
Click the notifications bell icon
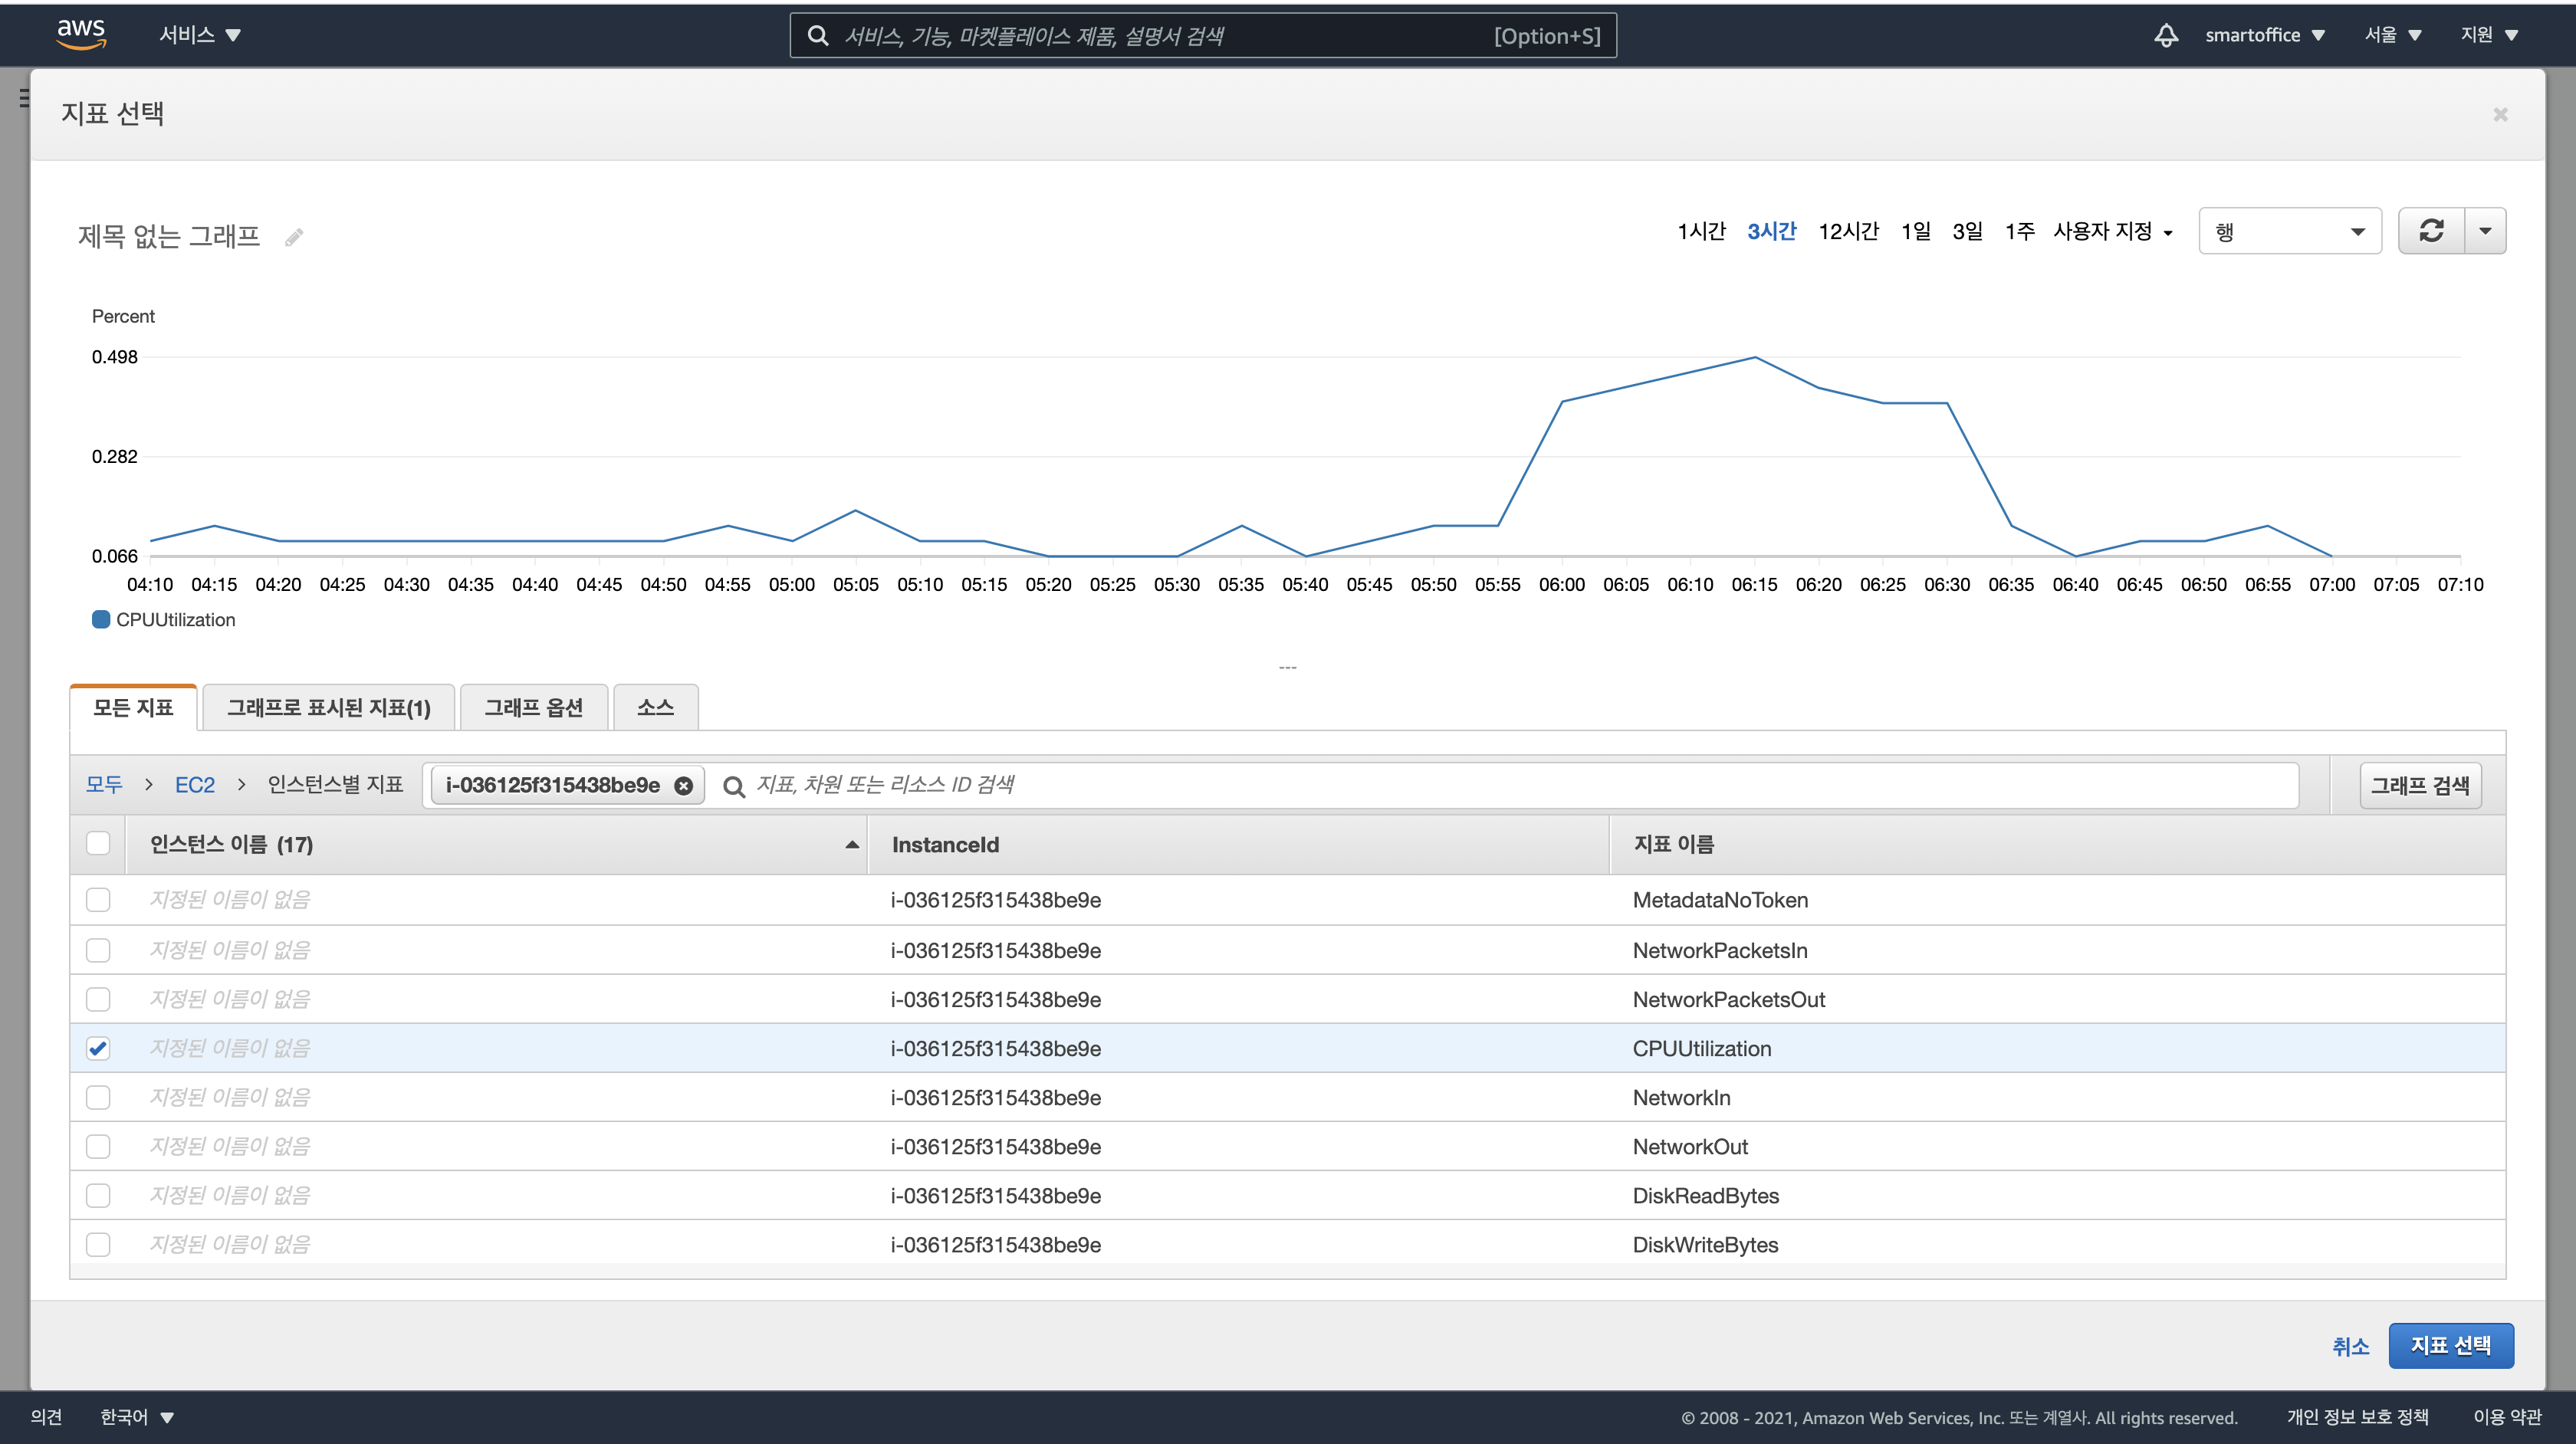point(2165,35)
